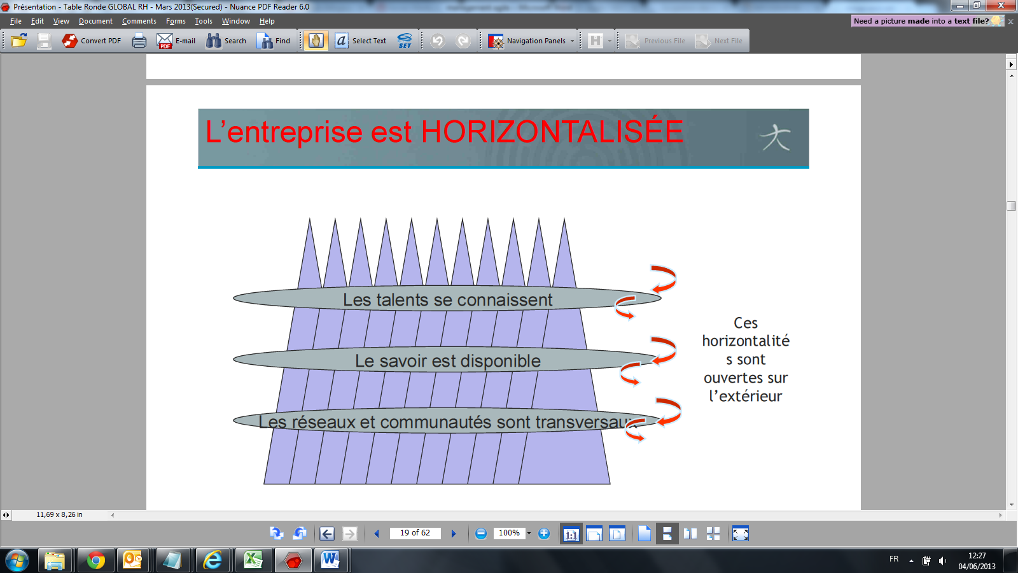The width and height of the screenshot is (1018, 573).
Task: Select Single Page layout
Action: tap(645, 534)
